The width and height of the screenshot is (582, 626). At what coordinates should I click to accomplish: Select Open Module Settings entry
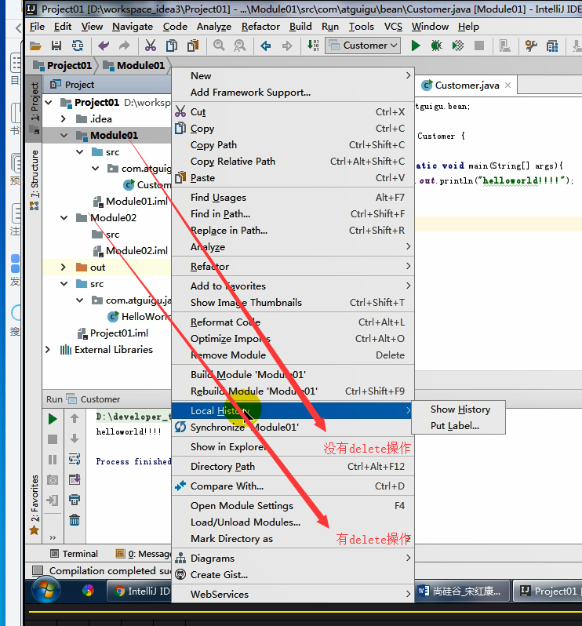293,506
